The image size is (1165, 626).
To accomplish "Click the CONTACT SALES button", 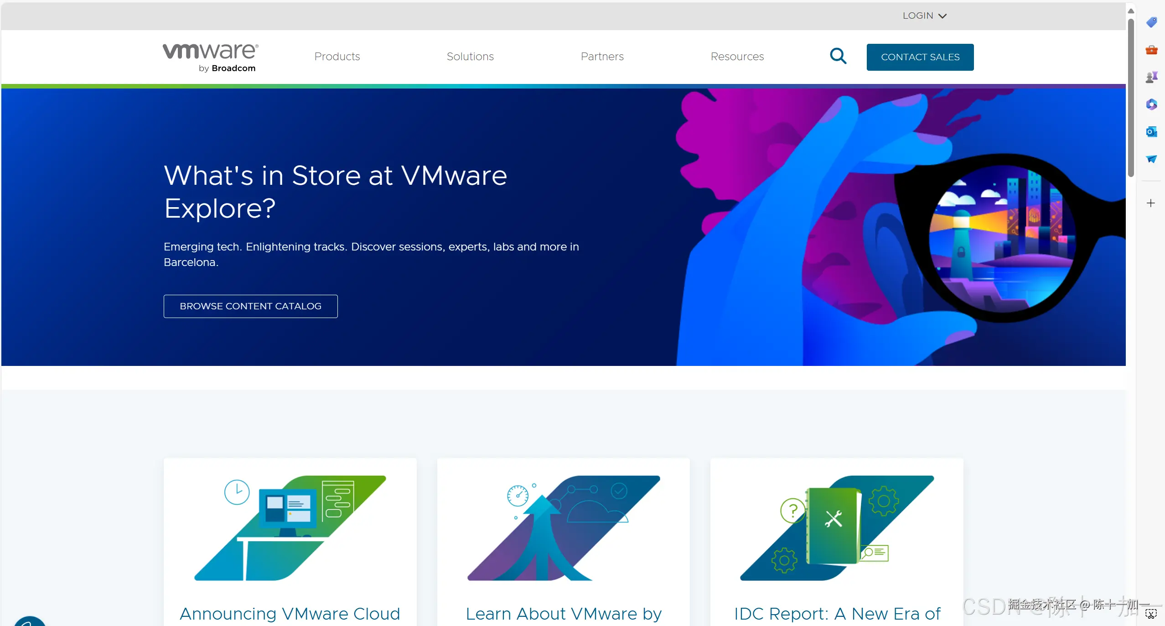I will pos(920,57).
